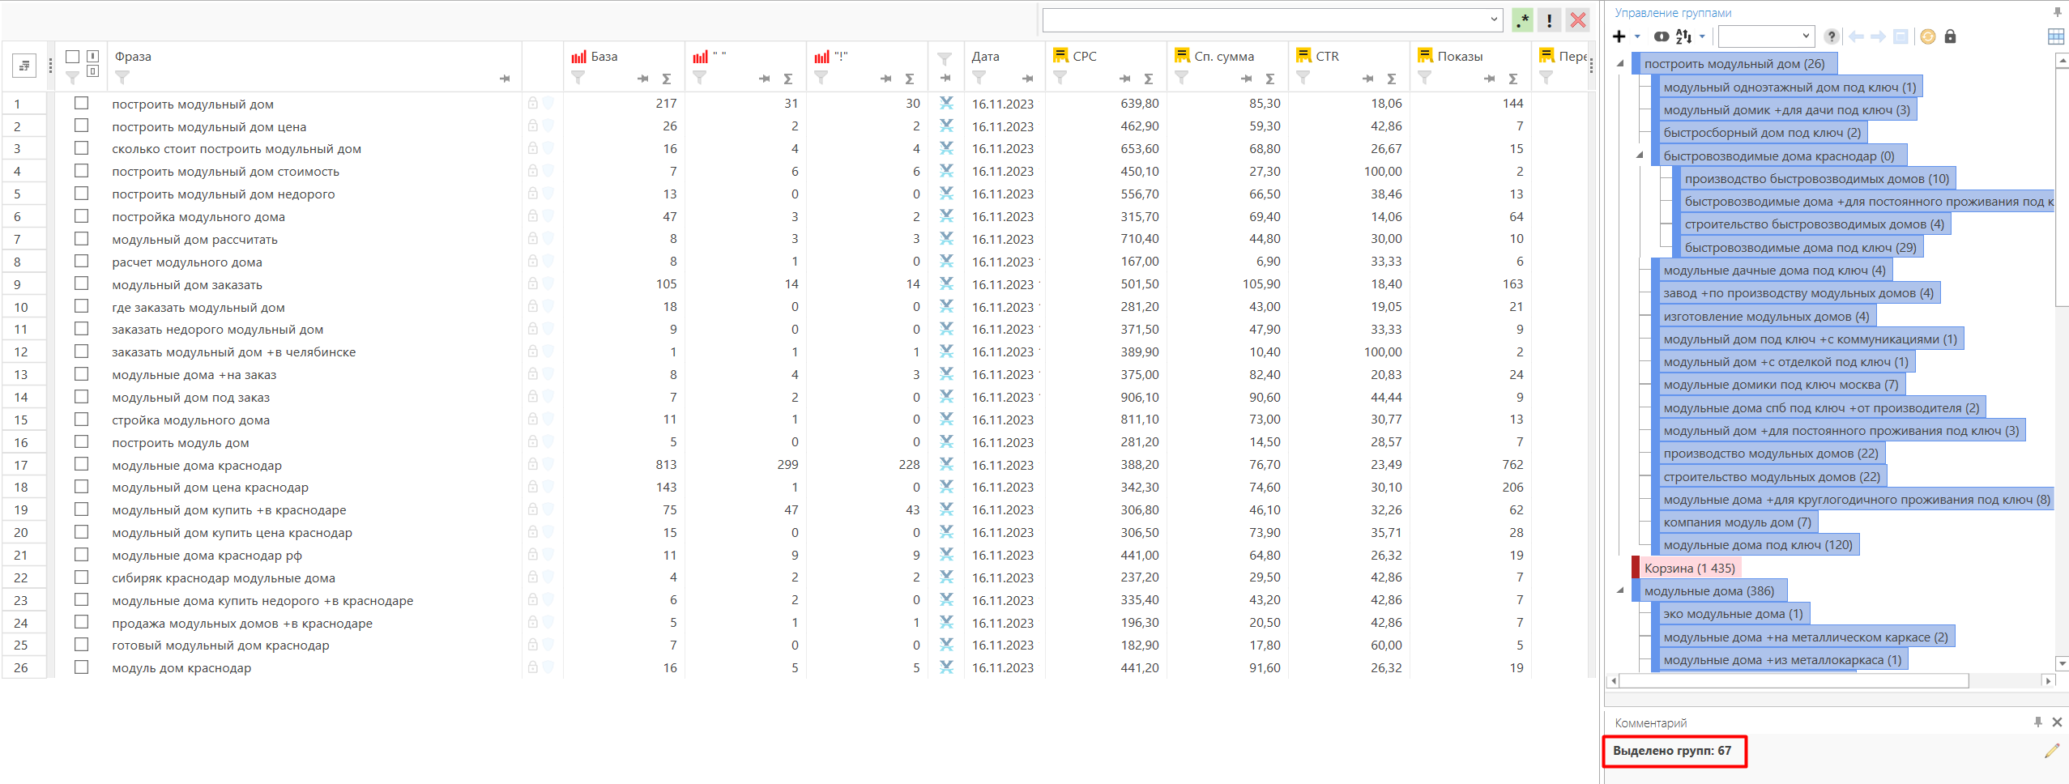Click the filter funnel under Фраза column
2069x784 pixels.
click(122, 78)
